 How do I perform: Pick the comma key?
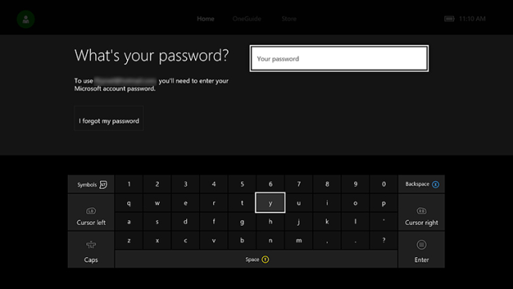(327, 240)
